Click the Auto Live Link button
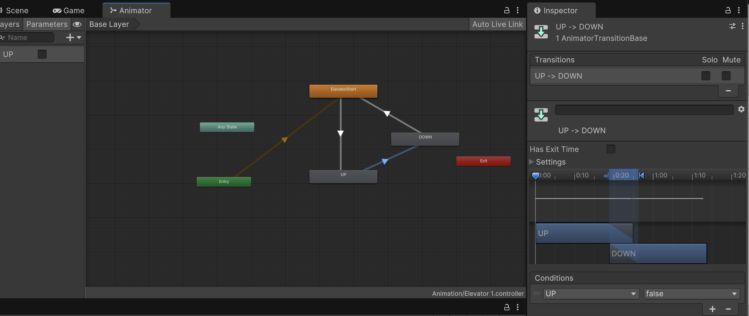The width and height of the screenshot is (749, 316). [497, 24]
